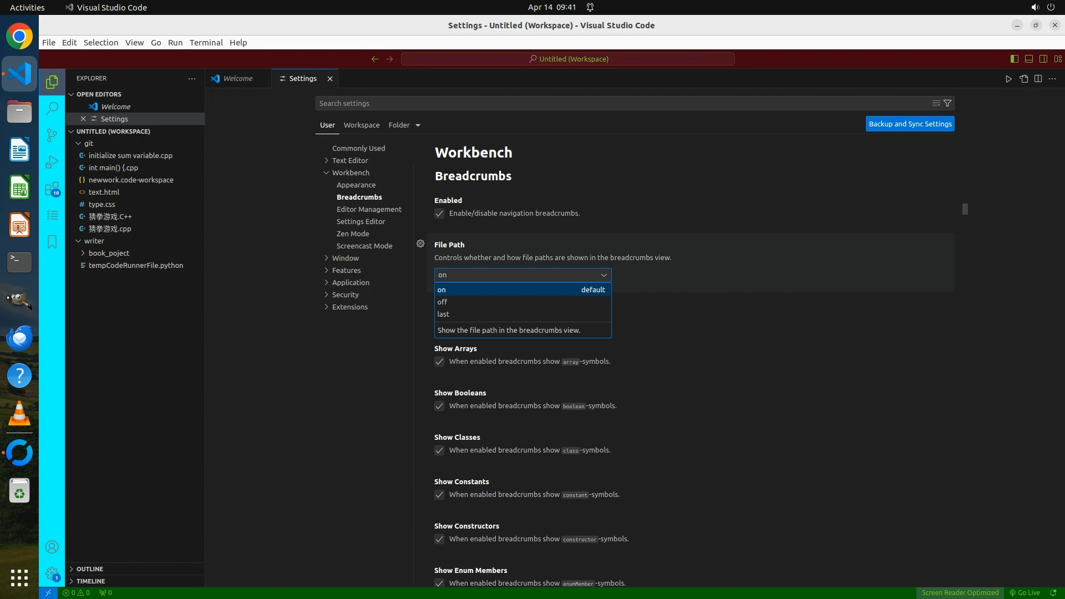The image size is (1065, 599).
Task: Toggle the Show Classes checkbox
Action: tap(439, 450)
